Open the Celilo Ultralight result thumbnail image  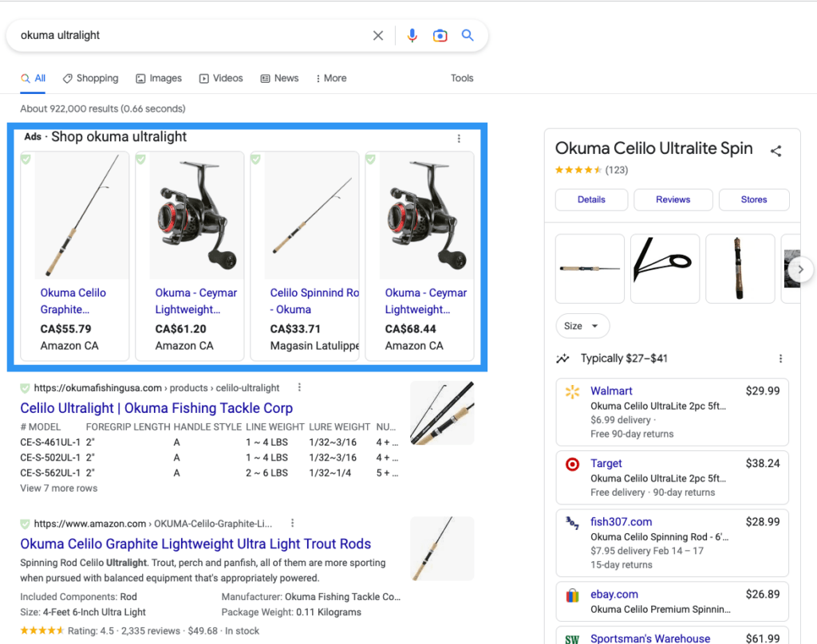tap(442, 413)
